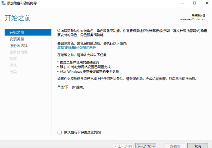
Task: Click the 安装(I) button
Action: (x=175, y=146)
